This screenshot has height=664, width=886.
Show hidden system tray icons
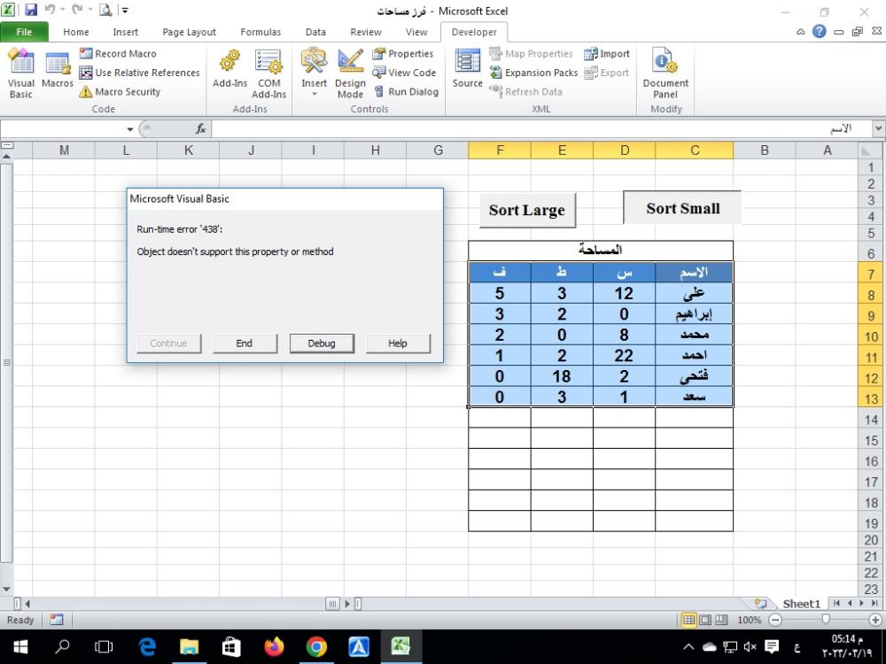(x=688, y=646)
